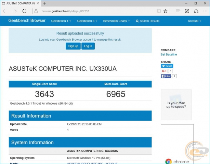
Task: Go forward with the browser forward arrow
Action: click(14, 11)
